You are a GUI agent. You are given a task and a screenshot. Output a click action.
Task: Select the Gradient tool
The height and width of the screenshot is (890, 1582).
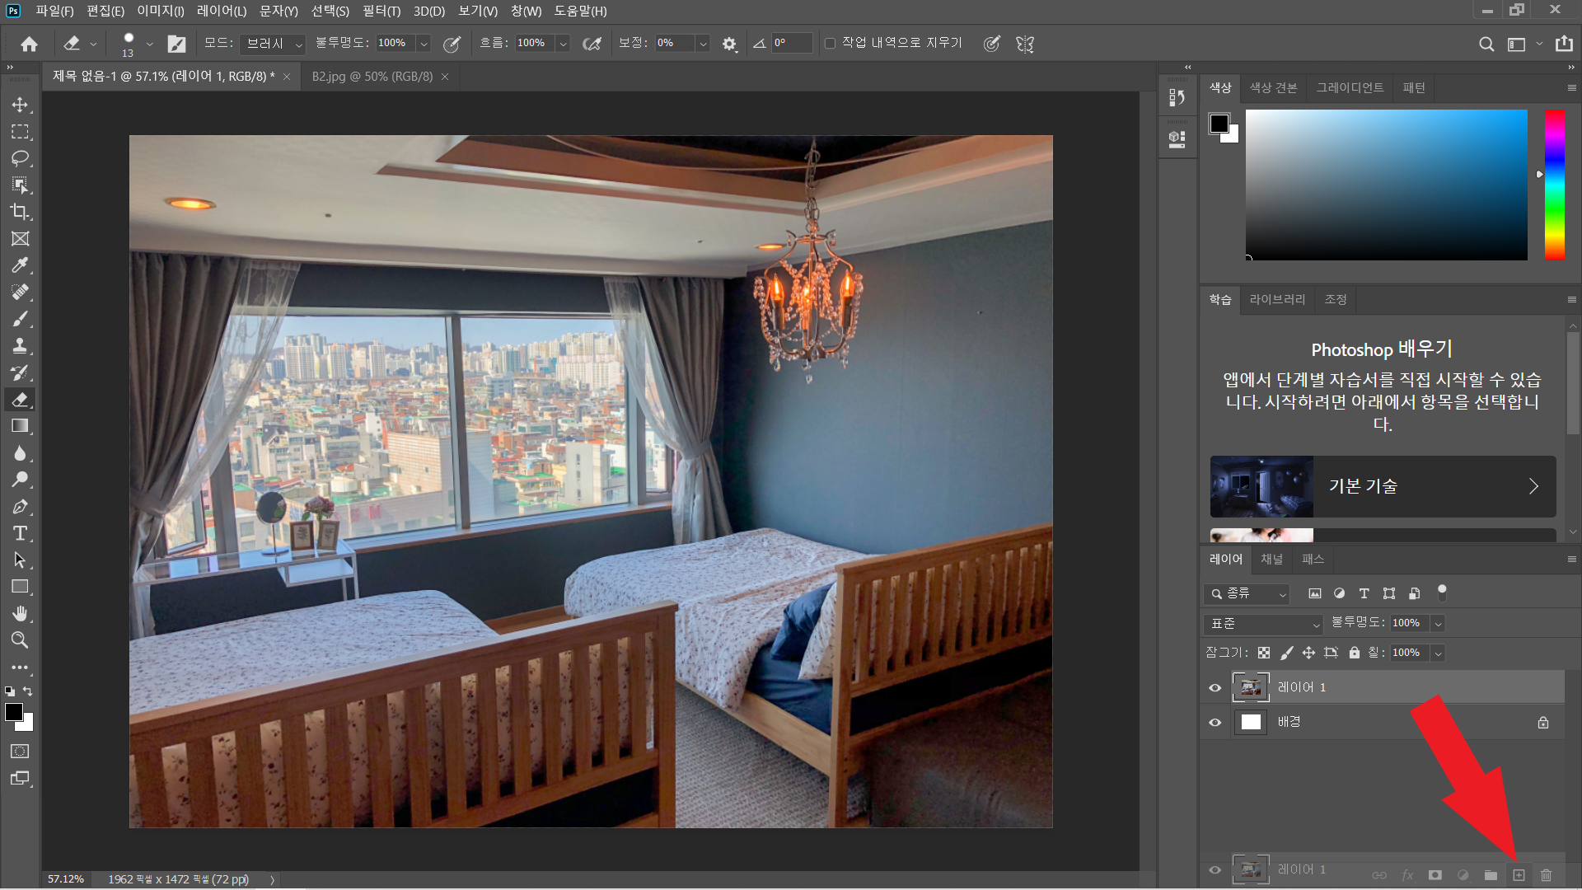20,426
